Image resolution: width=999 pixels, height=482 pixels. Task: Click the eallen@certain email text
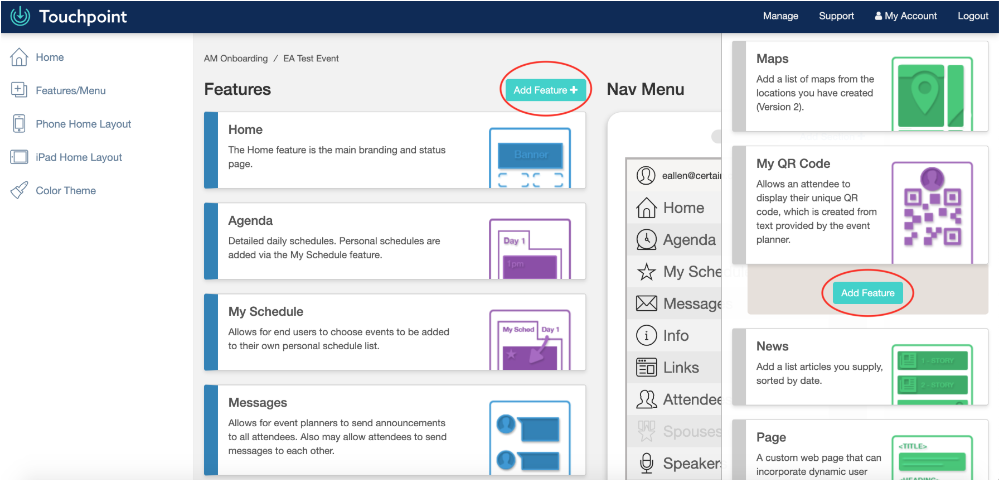click(x=691, y=176)
